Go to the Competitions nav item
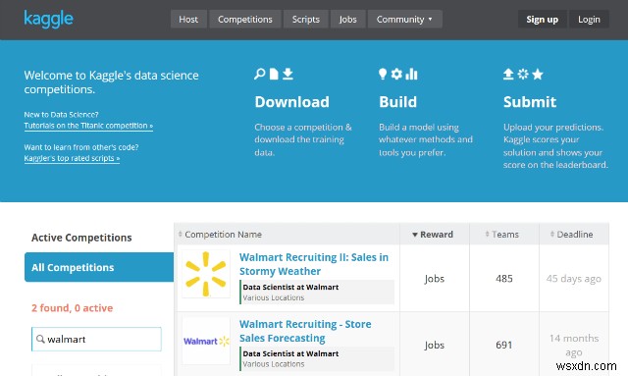Screen dimensions: 628x376 [x=244, y=20]
